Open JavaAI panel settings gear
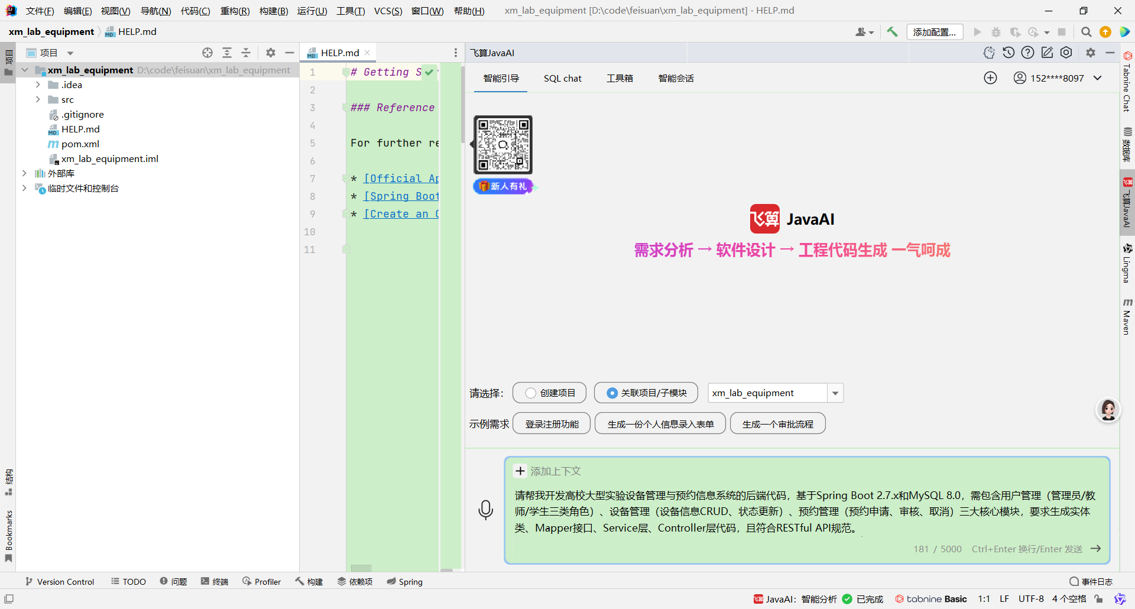Image resolution: width=1135 pixels, height=609 pixels. pyautogui.click(x=1091, y=52)
